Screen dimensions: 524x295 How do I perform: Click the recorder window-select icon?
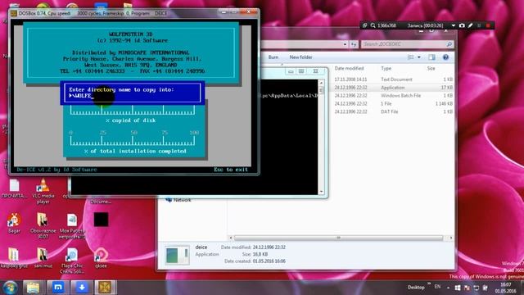tap(365, 25)
